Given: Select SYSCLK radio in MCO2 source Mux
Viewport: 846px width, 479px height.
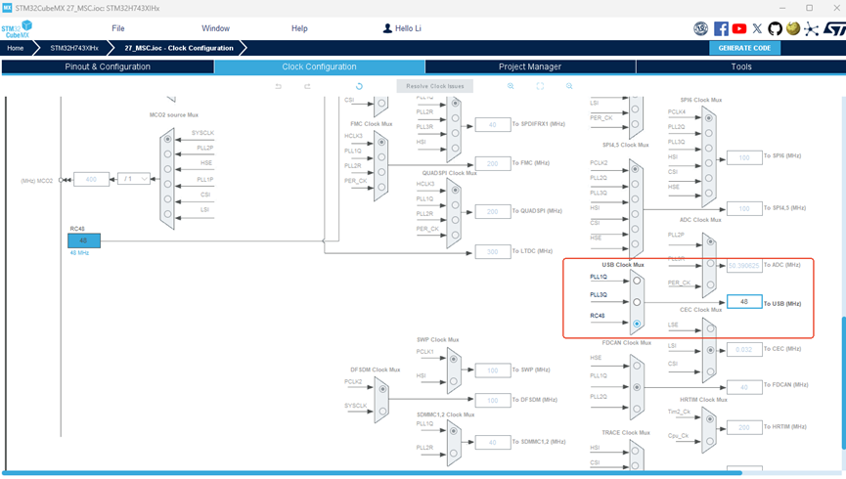Looking at the screenshot, I should pos(168,139).
